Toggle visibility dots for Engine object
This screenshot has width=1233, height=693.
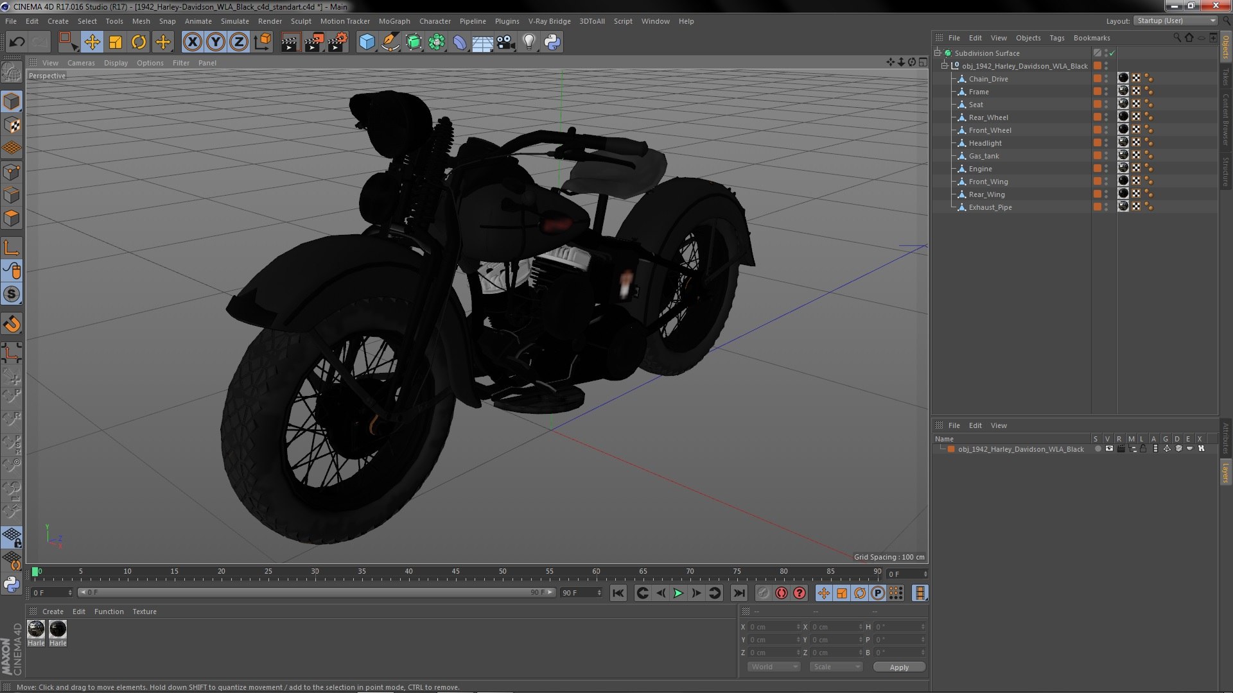pos(1106,169)
